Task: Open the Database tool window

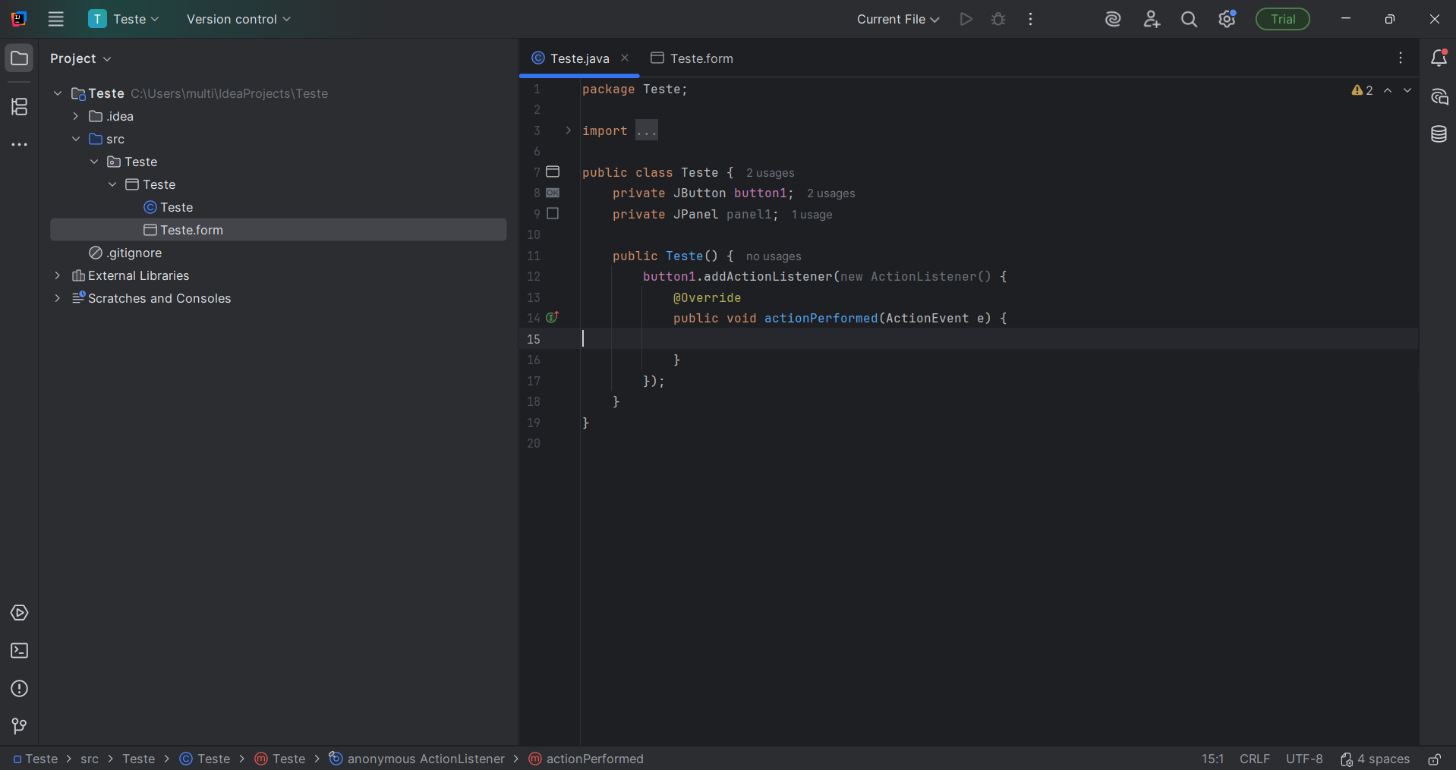Action: pos(1439,134)
